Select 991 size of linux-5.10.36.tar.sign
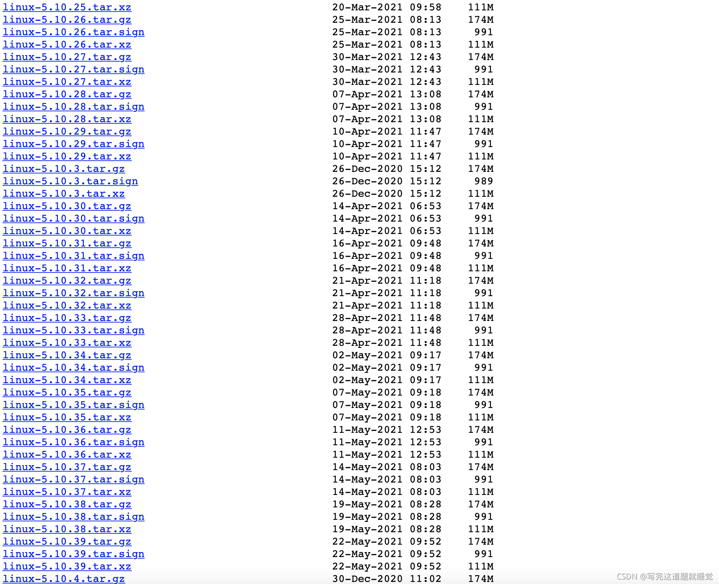This screenshot has width=719, height=584. tap(484, 442)
